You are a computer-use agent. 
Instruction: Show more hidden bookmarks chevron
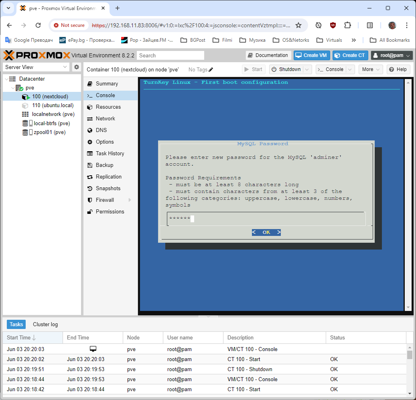click(x=354, y=40)
